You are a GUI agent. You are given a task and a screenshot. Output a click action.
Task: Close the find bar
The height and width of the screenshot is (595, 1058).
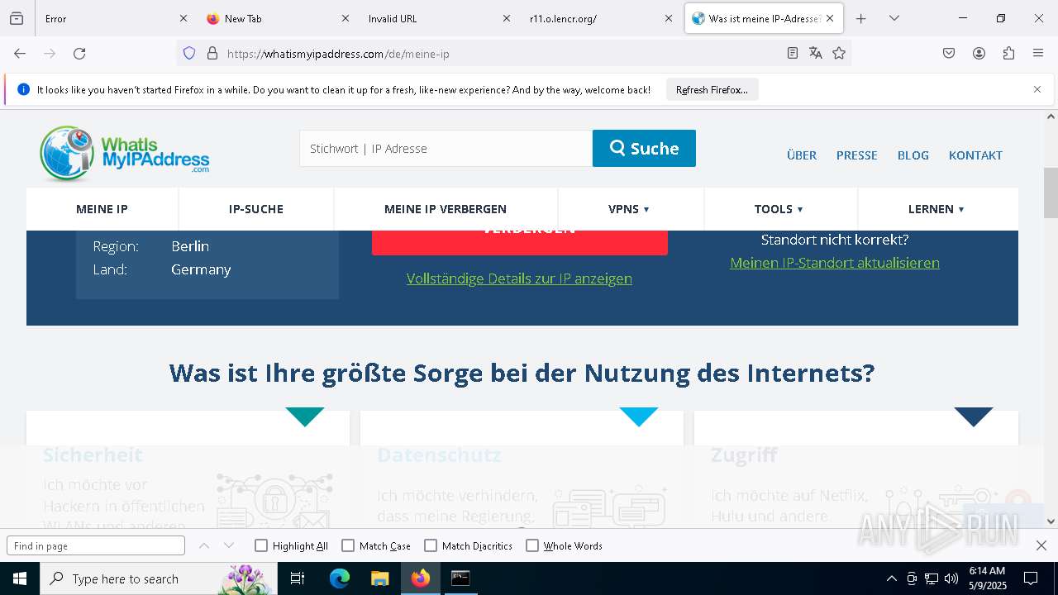coord(1041,545)
